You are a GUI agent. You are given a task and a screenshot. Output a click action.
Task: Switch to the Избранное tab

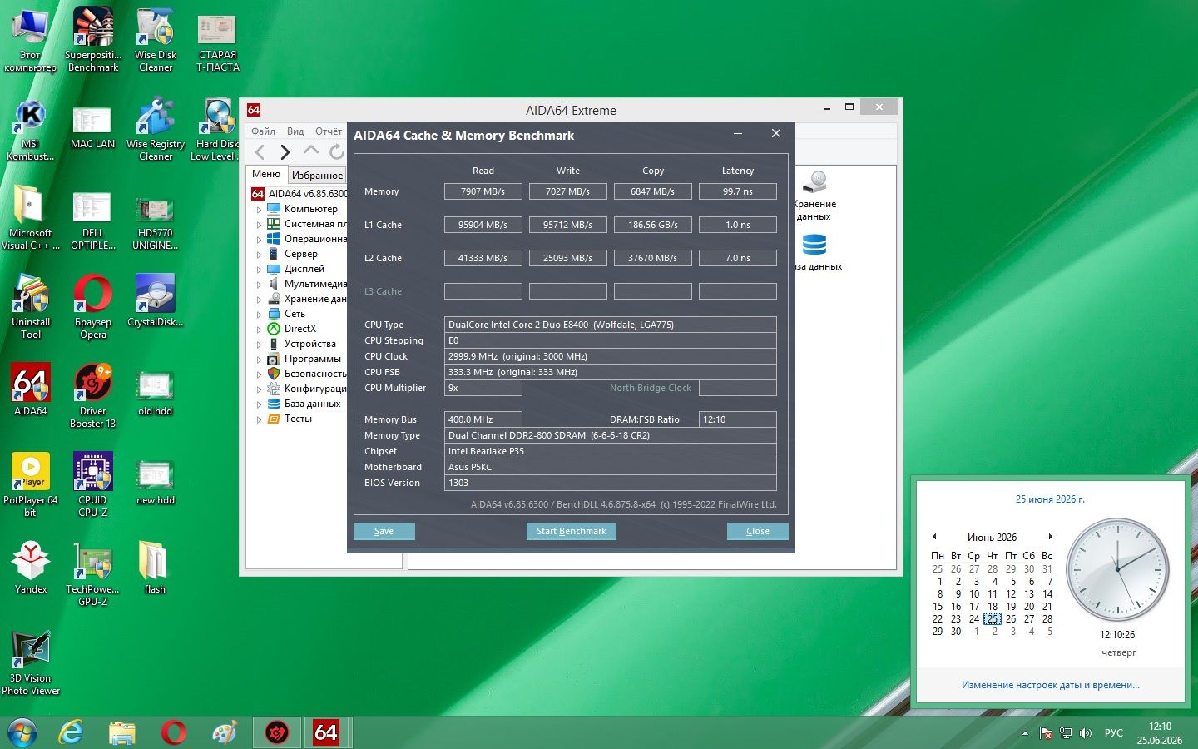coord(317,176)
